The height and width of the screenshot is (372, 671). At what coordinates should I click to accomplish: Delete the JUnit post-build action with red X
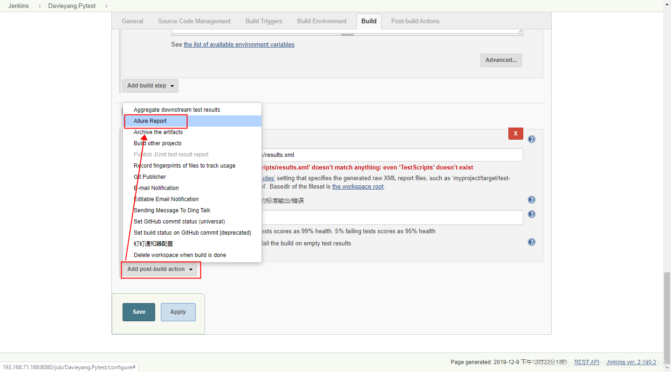[515, 134]
